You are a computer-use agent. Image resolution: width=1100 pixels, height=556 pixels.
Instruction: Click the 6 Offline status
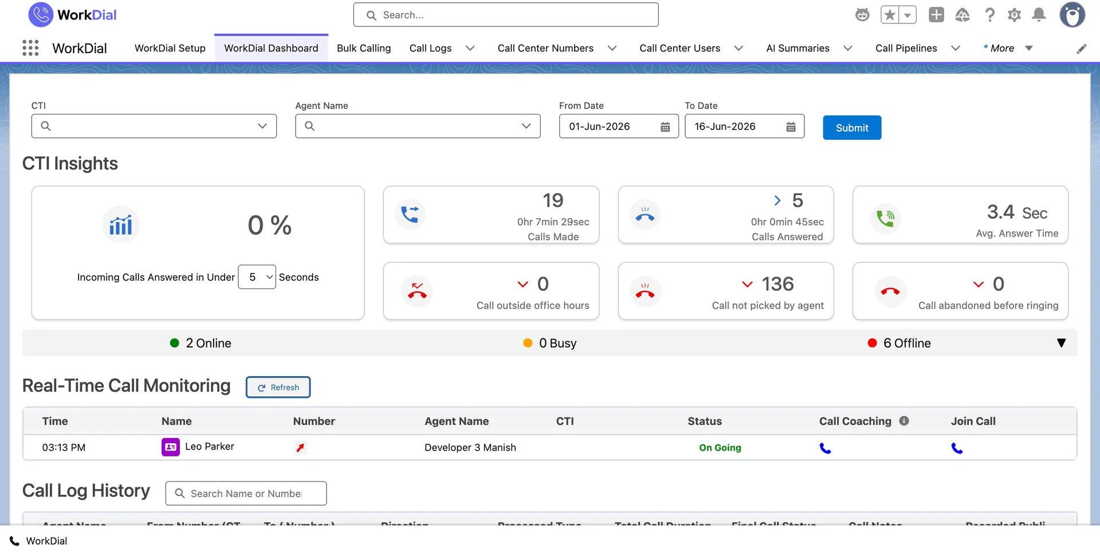click(x=899, y=343)
